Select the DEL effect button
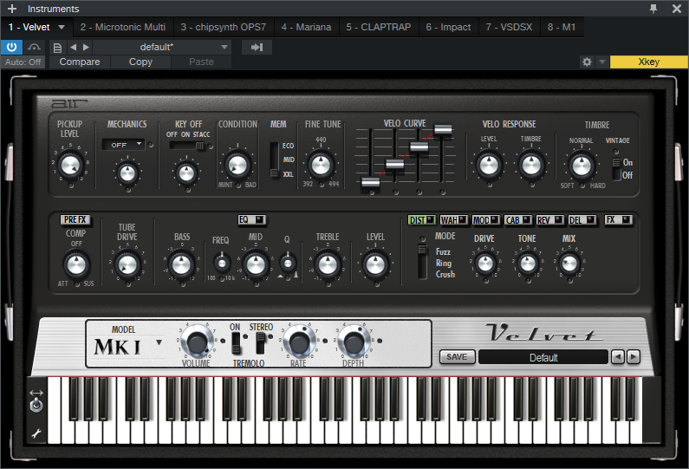Screen dimensions: 689x469 click(582, 220)
